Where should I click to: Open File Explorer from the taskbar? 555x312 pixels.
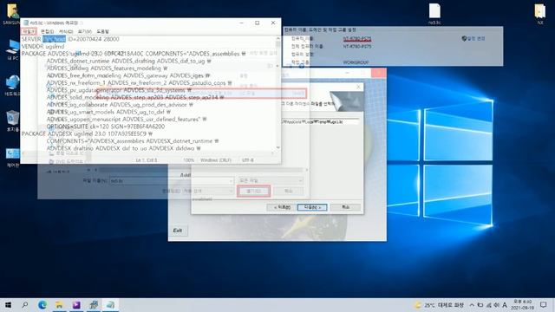(x=59, y=305)
